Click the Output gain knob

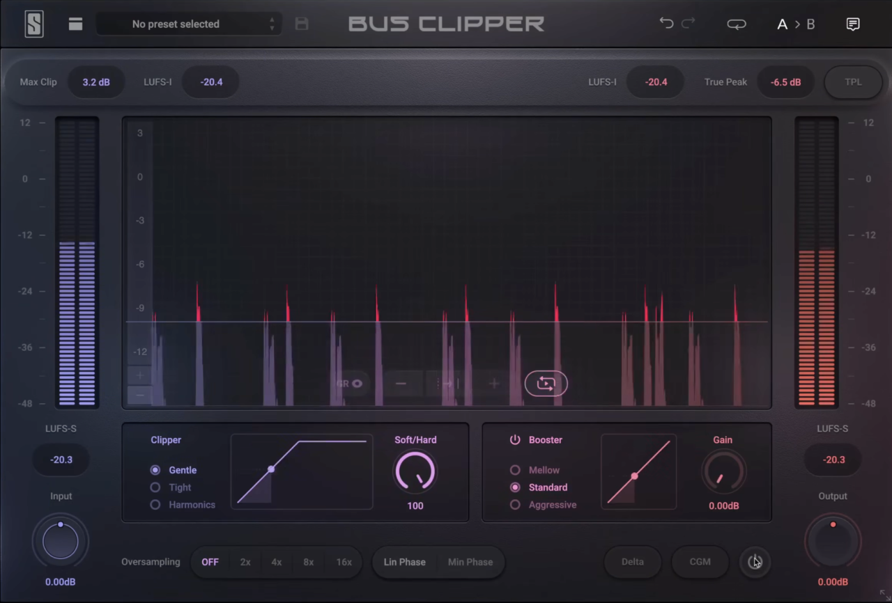tap(833, 541)
